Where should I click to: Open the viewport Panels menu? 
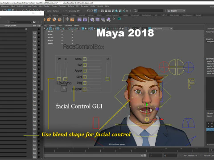coord(77,26)
